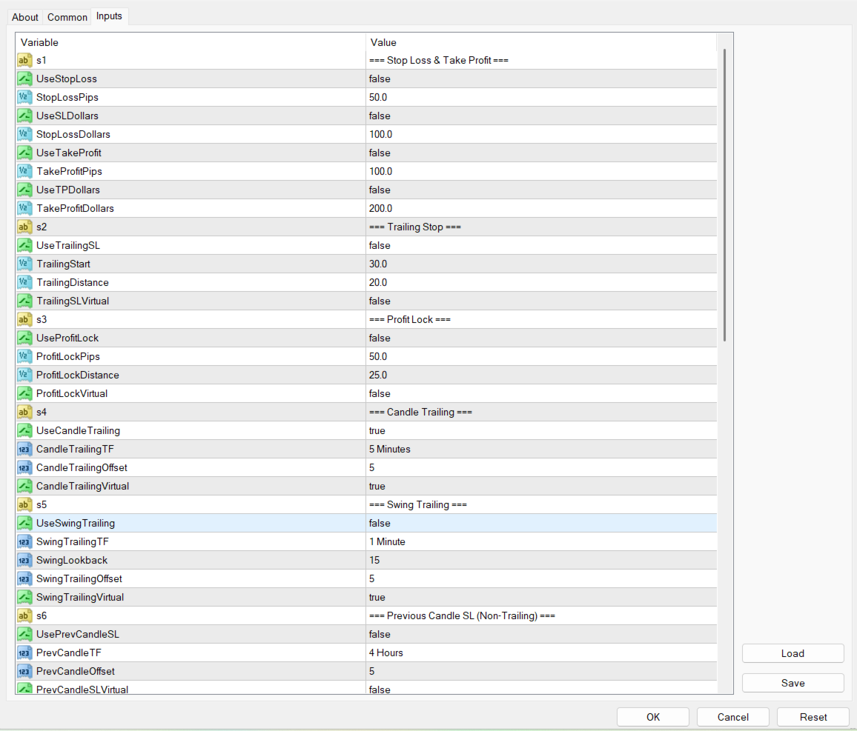Switch to the About tab
This screenshot has height=731, width=857.
coord(25,17)
